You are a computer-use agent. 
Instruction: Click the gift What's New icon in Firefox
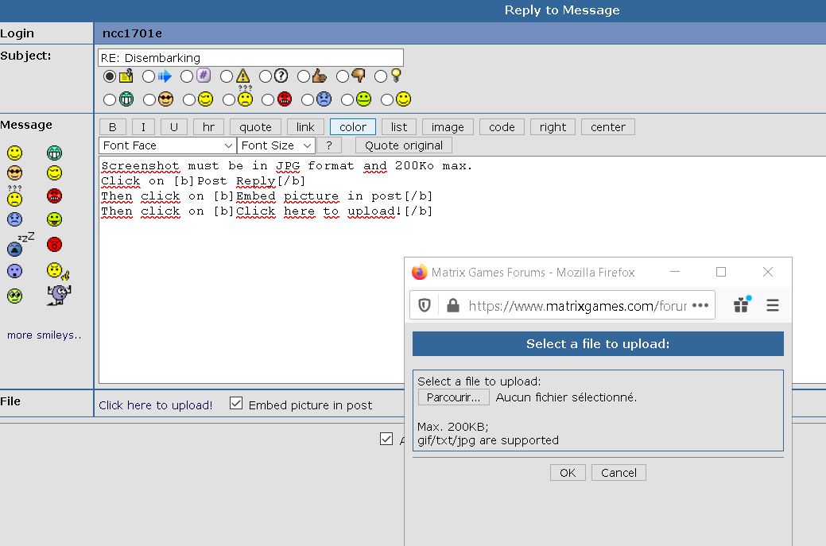click(x=742, y=305)
